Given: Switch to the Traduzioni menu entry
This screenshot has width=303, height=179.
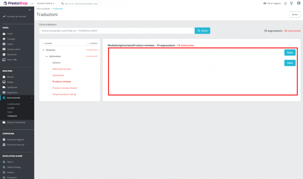Looking at the screenshot, I should 12,116.
